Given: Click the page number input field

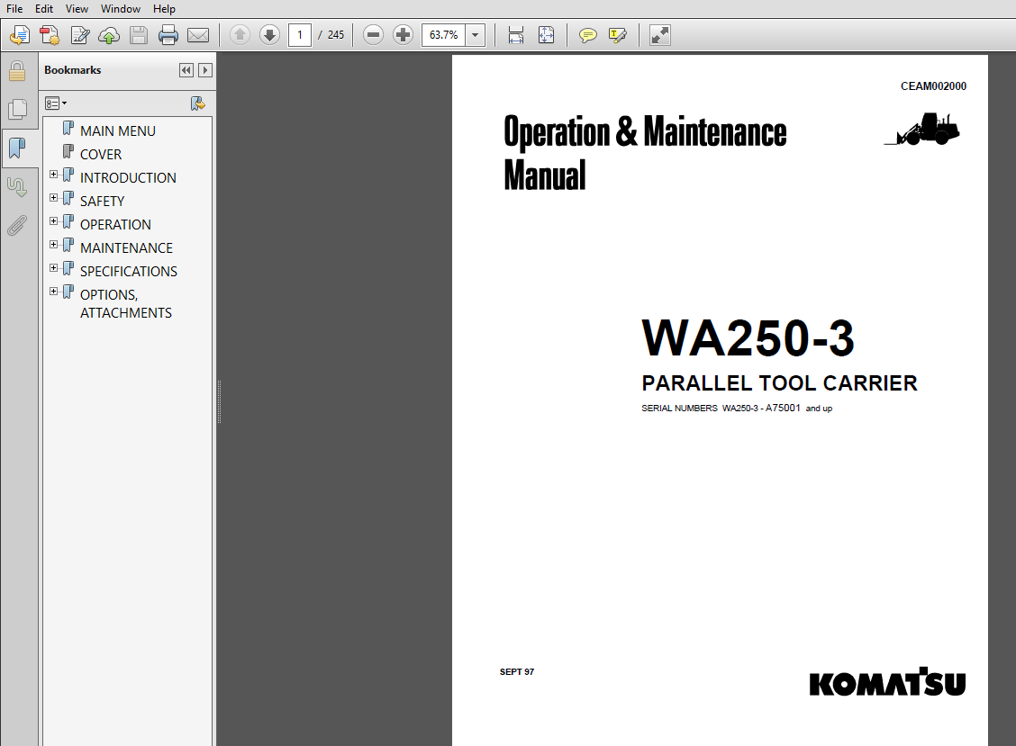Looking at the screenshot, I should tap(299, 35).
